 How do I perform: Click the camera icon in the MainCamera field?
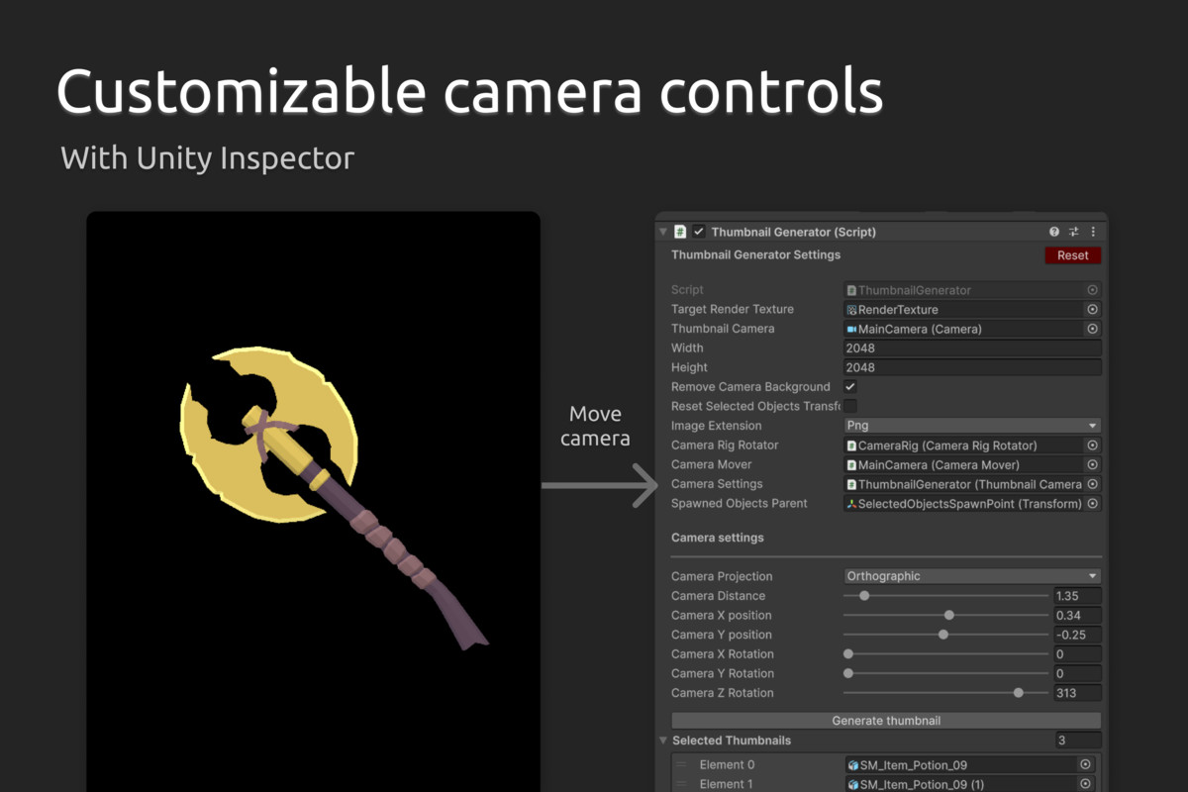[851, 328]
